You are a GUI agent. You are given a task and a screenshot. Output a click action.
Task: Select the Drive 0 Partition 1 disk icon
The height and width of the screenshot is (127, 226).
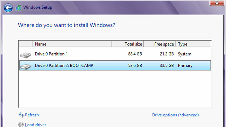pyautogui.click(x=25, y=55)
